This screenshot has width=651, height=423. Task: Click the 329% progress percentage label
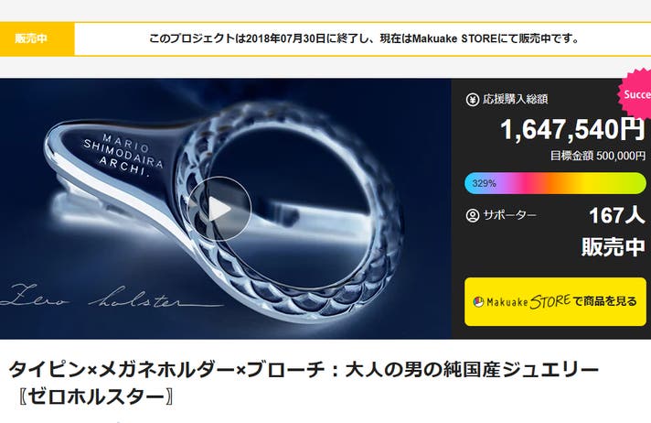[484, 183]
